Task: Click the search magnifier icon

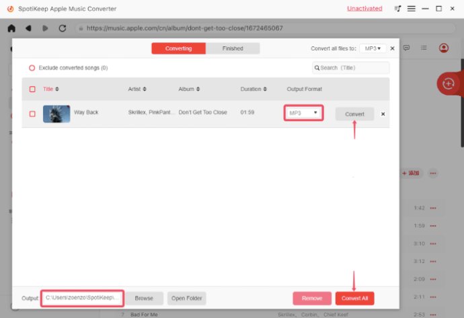Action: (317, 68)
